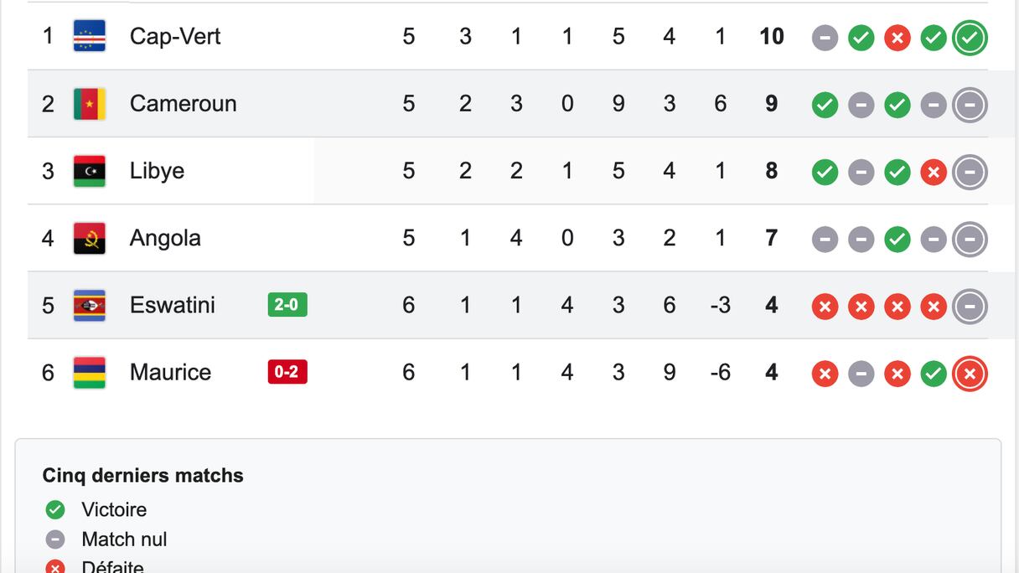Click the Eswatini flag icon

(x=90, y=306)
